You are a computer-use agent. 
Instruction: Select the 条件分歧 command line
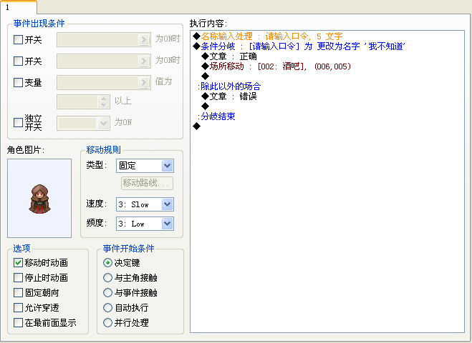[x=299, y=46]
